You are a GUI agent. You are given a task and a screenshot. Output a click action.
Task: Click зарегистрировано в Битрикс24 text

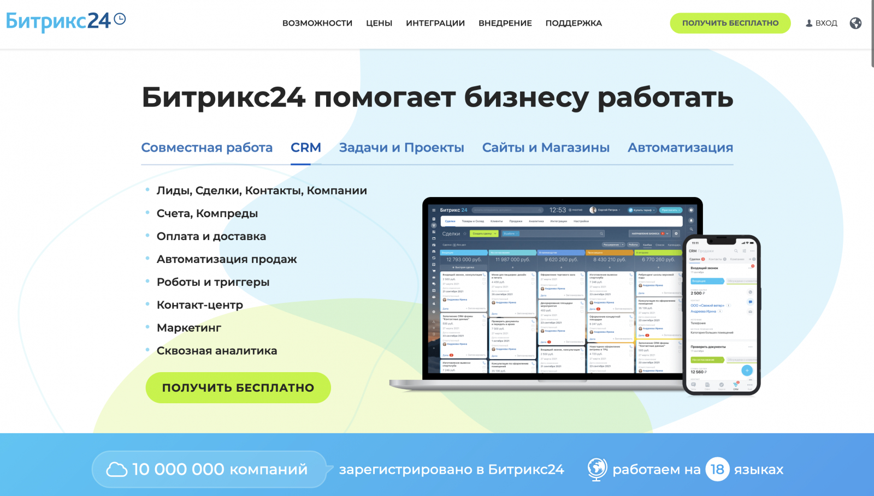pos(452,469)
